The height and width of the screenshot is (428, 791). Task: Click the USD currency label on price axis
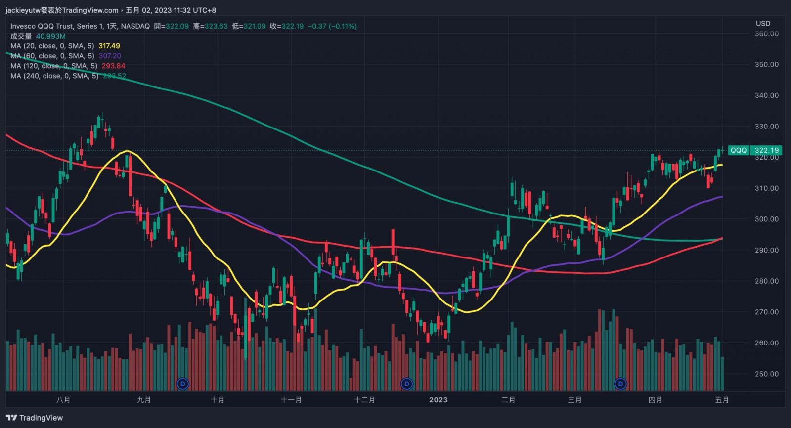coord(763,23)
